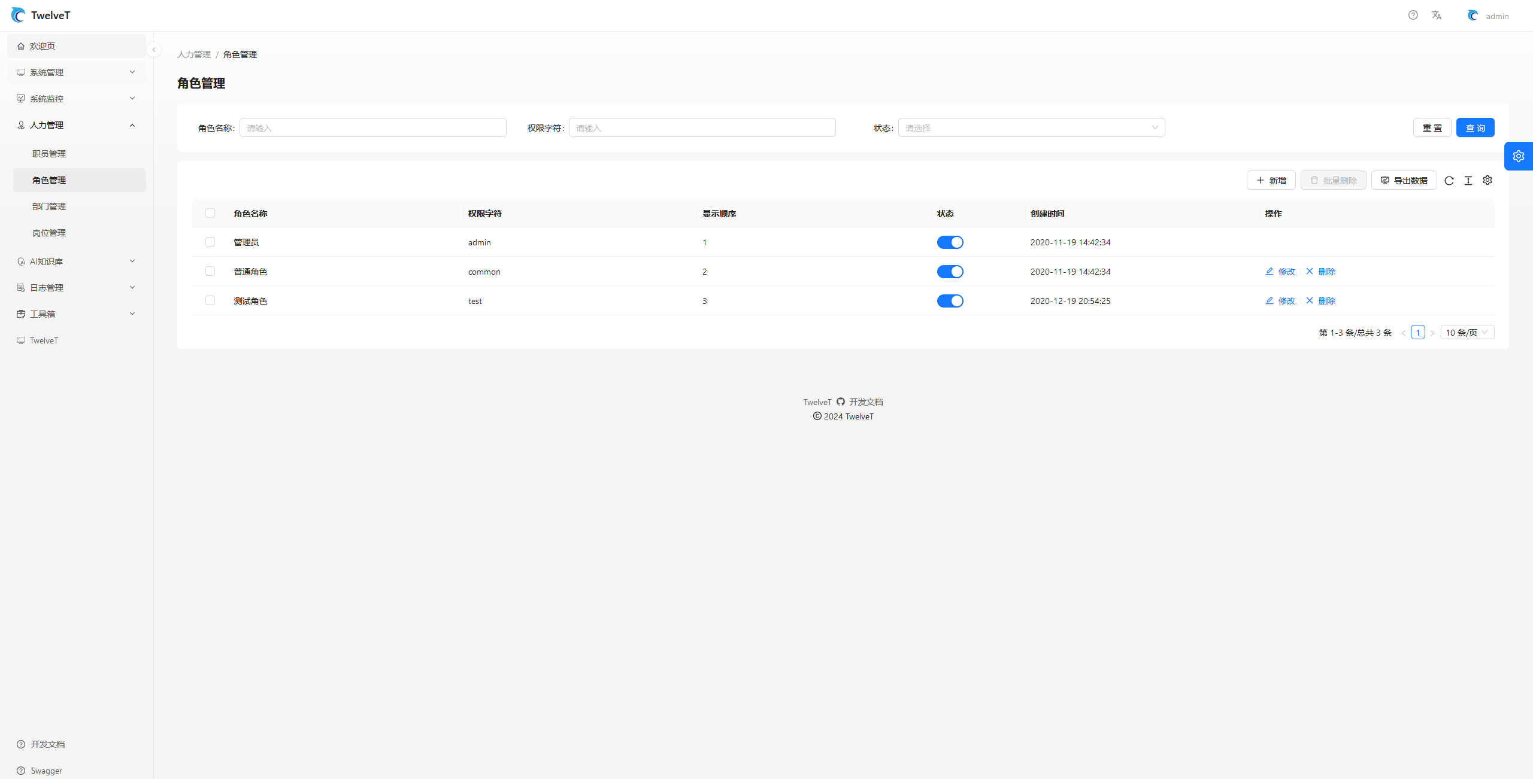Open the language switcher icon
The image size is (1533, 779).
pos(1436,15)
